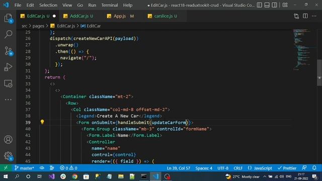Viewport: 322px width, 181px height.
Task: Click the VS Code logo in title bar
Action: 6,5
